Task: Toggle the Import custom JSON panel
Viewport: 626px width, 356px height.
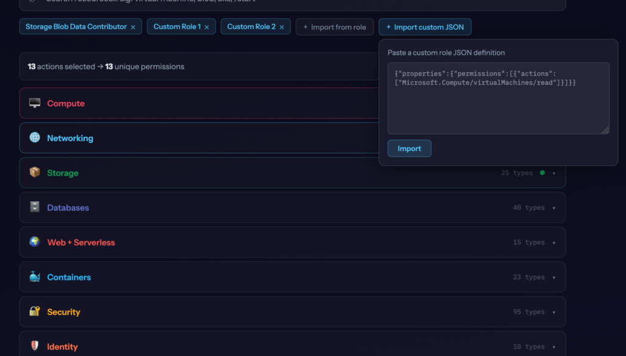Action: (x=425, y=27)
